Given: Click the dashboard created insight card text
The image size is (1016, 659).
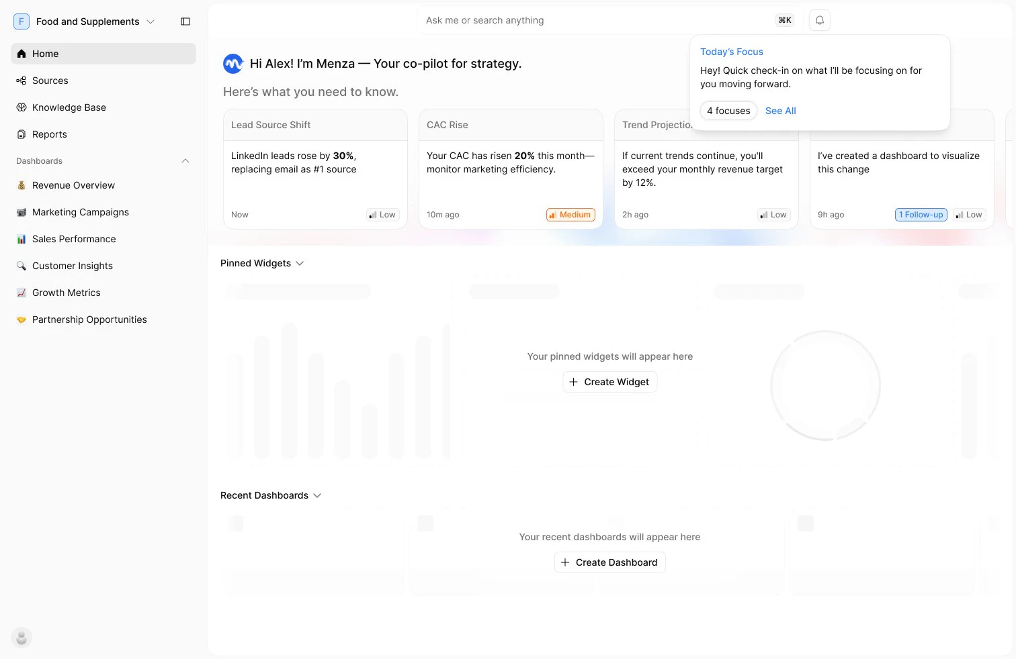Looking at the screenshot, I should (898, 162).
